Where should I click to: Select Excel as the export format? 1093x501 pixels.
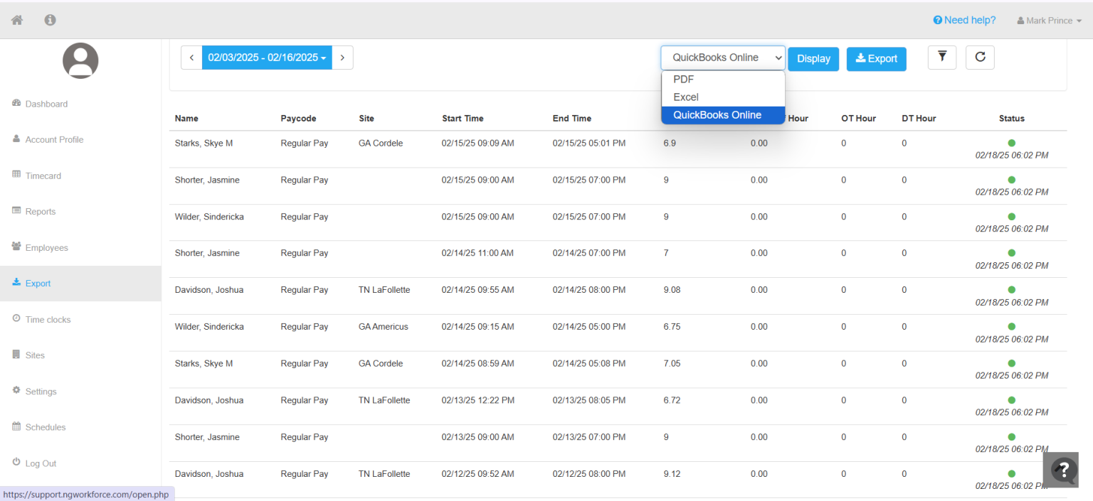coord(685,97)
